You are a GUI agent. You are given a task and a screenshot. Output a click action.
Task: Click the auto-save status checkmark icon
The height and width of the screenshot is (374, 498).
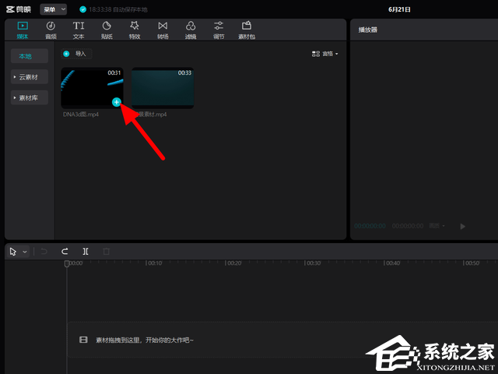pyautogui.click(x=83, y=9)
